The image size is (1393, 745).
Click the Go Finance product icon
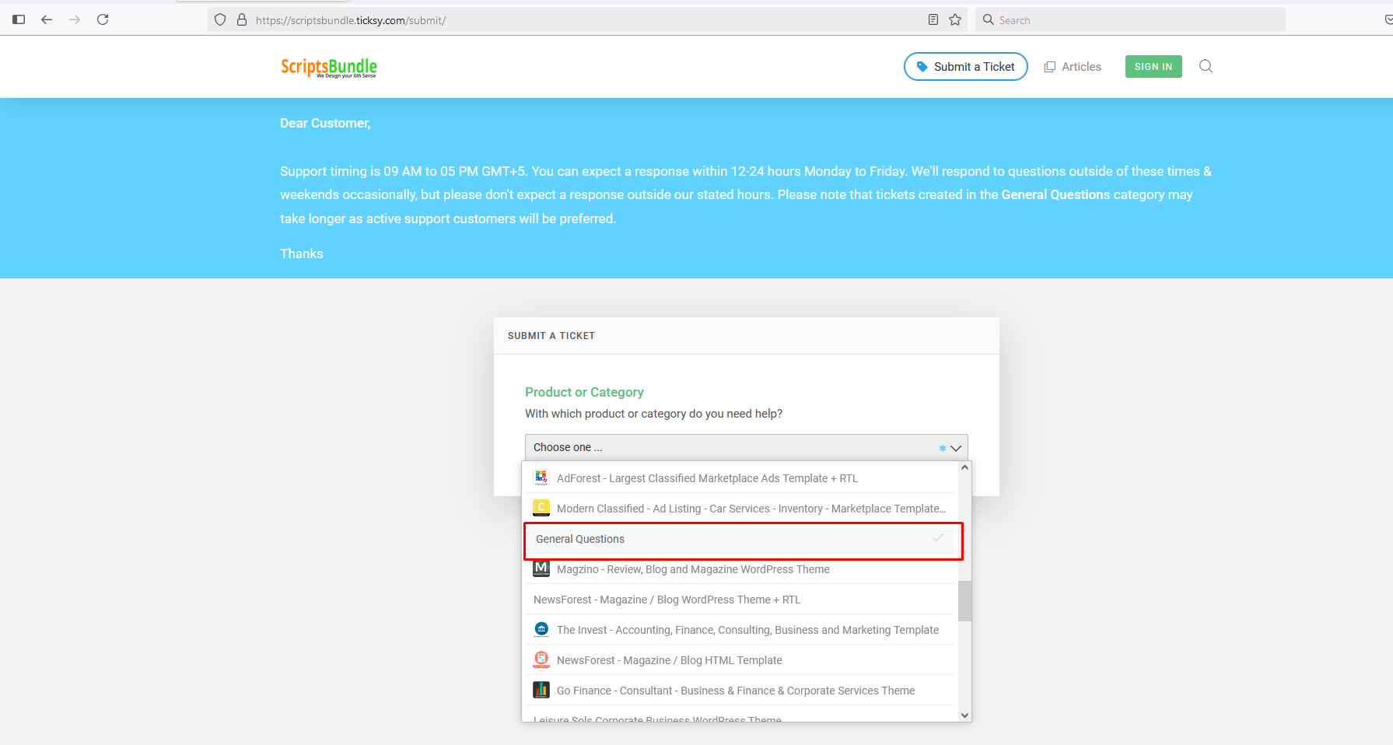(541, 690)
